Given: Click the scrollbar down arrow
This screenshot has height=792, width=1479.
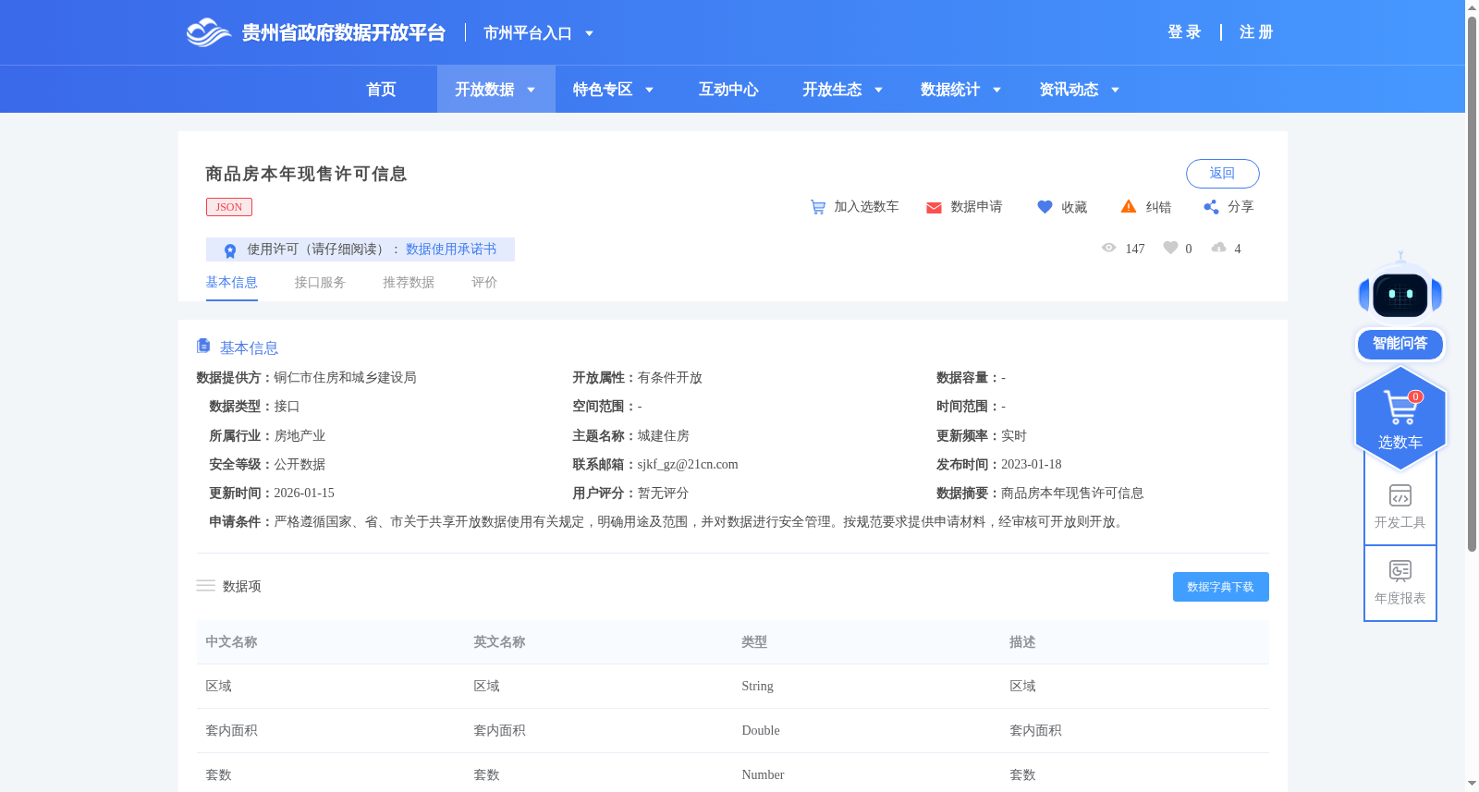Looking at the screenshot, I should (x=1472, y=784).
